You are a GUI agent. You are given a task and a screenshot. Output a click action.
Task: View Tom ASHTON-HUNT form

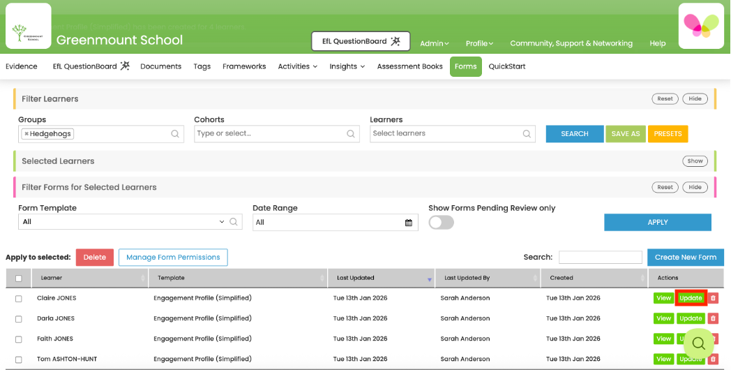tap(663, 360)
